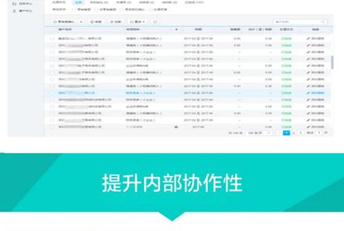Switch to the status tab right after 全部
The image size is (344, 231).
pos(99,2)
